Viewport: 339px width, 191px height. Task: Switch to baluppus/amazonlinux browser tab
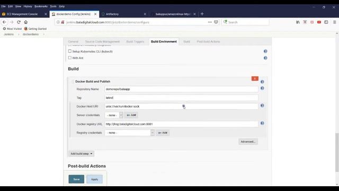click(173, 14)
